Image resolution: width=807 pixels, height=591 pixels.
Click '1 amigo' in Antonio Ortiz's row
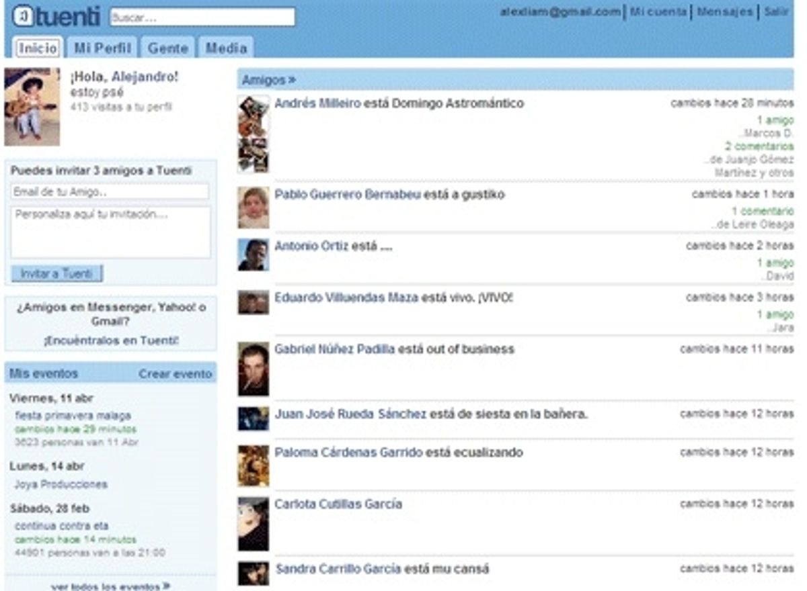click(x=775, y=263)
